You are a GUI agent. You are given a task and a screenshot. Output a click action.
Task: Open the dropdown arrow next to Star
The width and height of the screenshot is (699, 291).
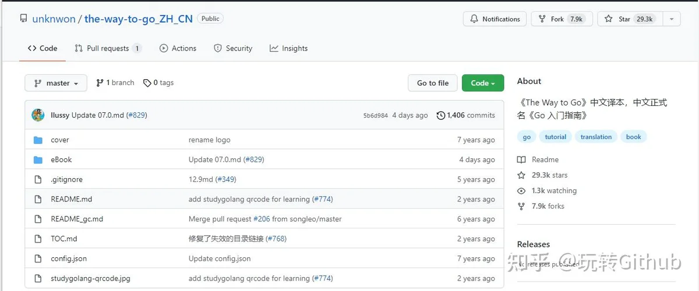coord(672,19)
